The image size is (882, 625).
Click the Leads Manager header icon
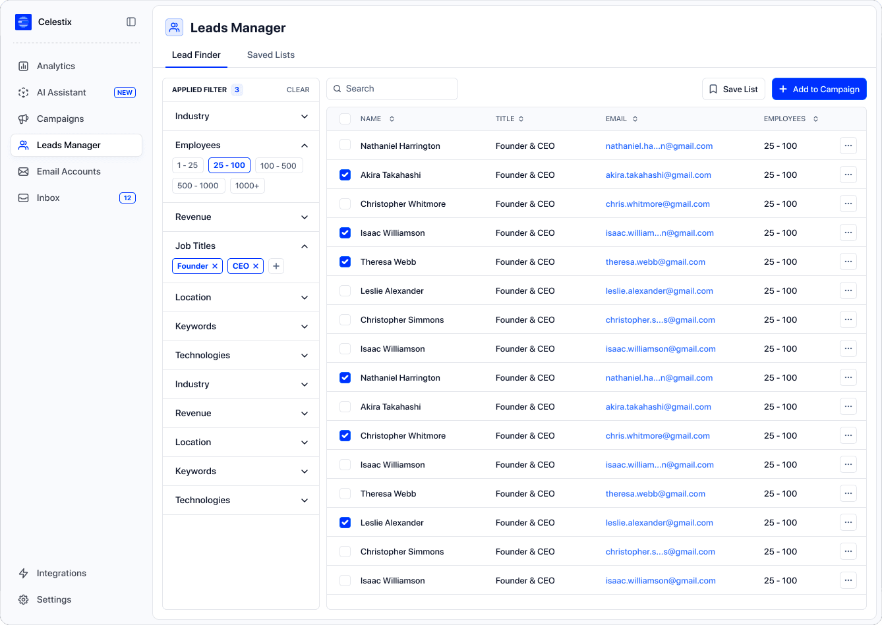pyautogui.click(x=174, y=27)
